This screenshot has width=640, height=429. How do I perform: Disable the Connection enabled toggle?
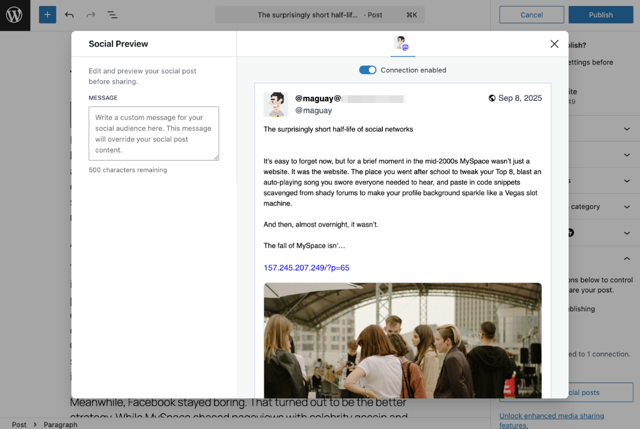pos(367,70)
